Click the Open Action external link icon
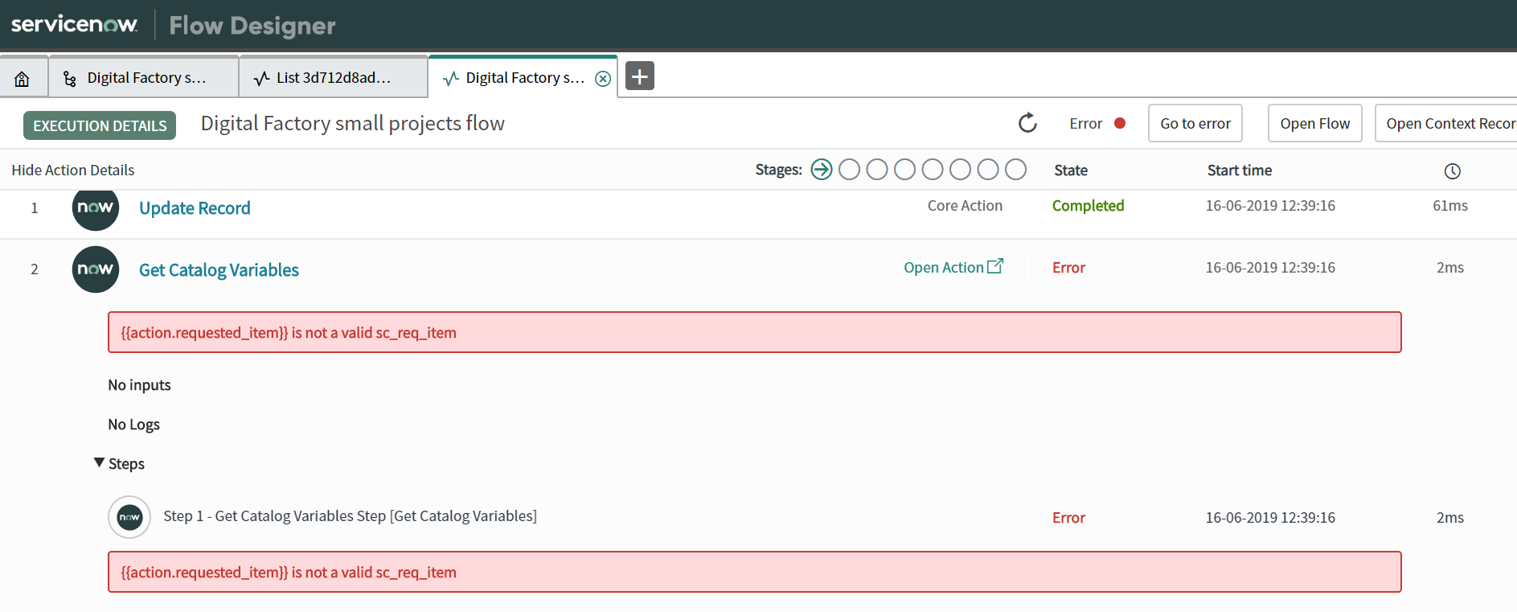 pos(995,266)
